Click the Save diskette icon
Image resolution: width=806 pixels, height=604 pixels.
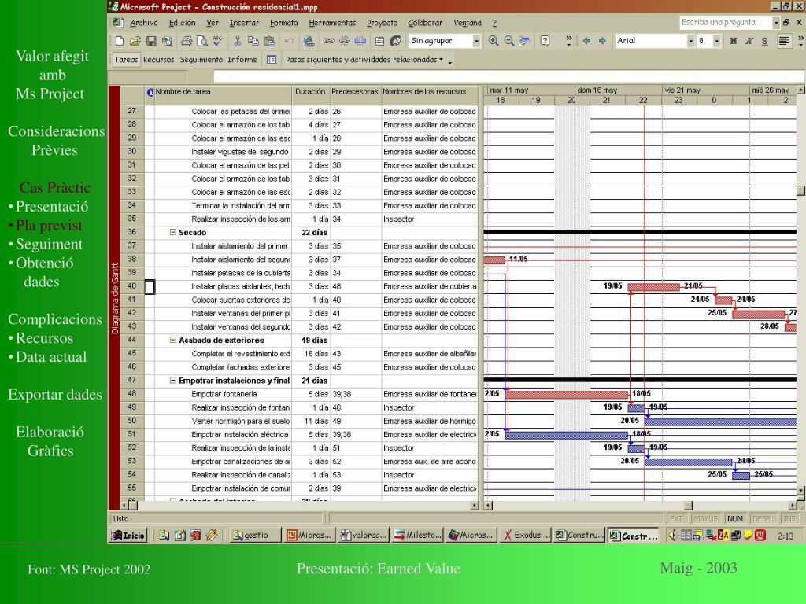click(151, 41)
